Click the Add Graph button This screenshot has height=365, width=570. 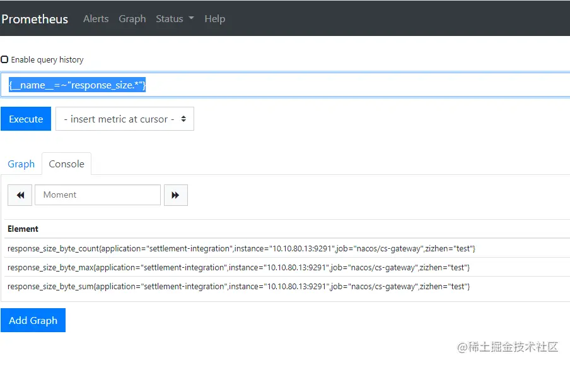tap(33, 320)
